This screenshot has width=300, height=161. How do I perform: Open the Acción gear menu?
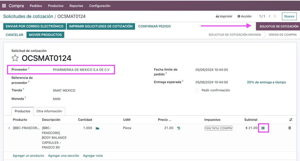click(x=244, y=16)
